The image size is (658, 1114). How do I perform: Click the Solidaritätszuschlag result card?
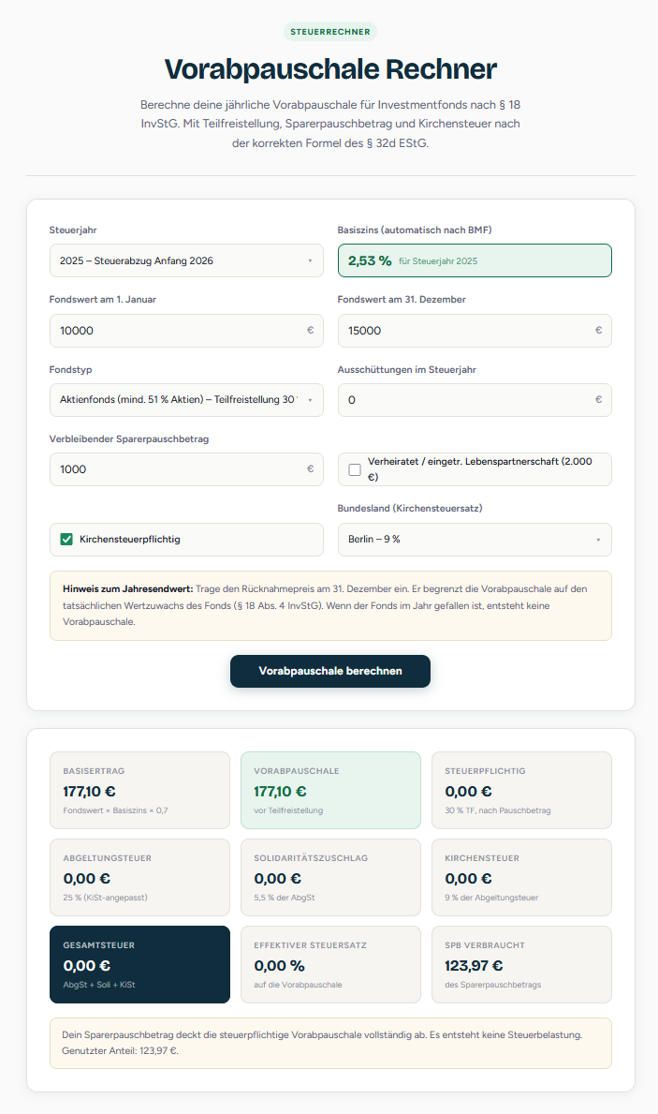coord(330,877)
